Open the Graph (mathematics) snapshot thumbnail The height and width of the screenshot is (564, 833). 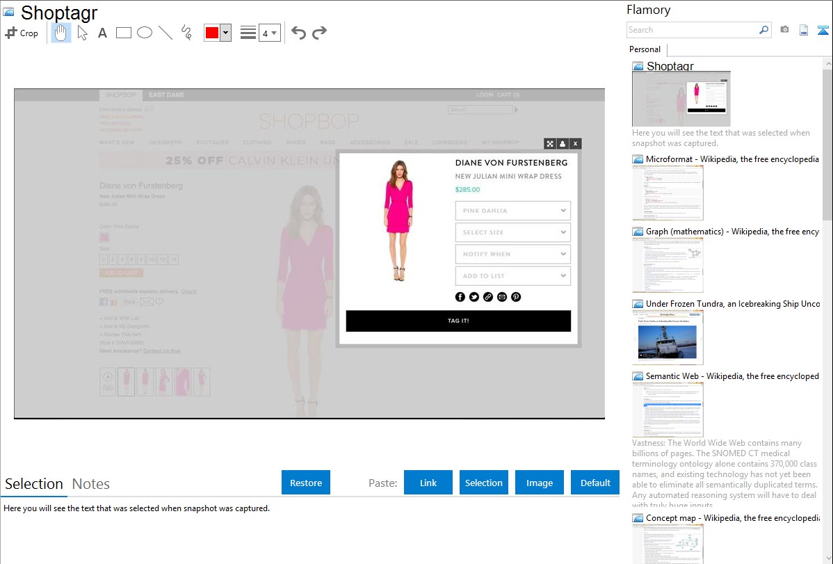click(668, 265)
